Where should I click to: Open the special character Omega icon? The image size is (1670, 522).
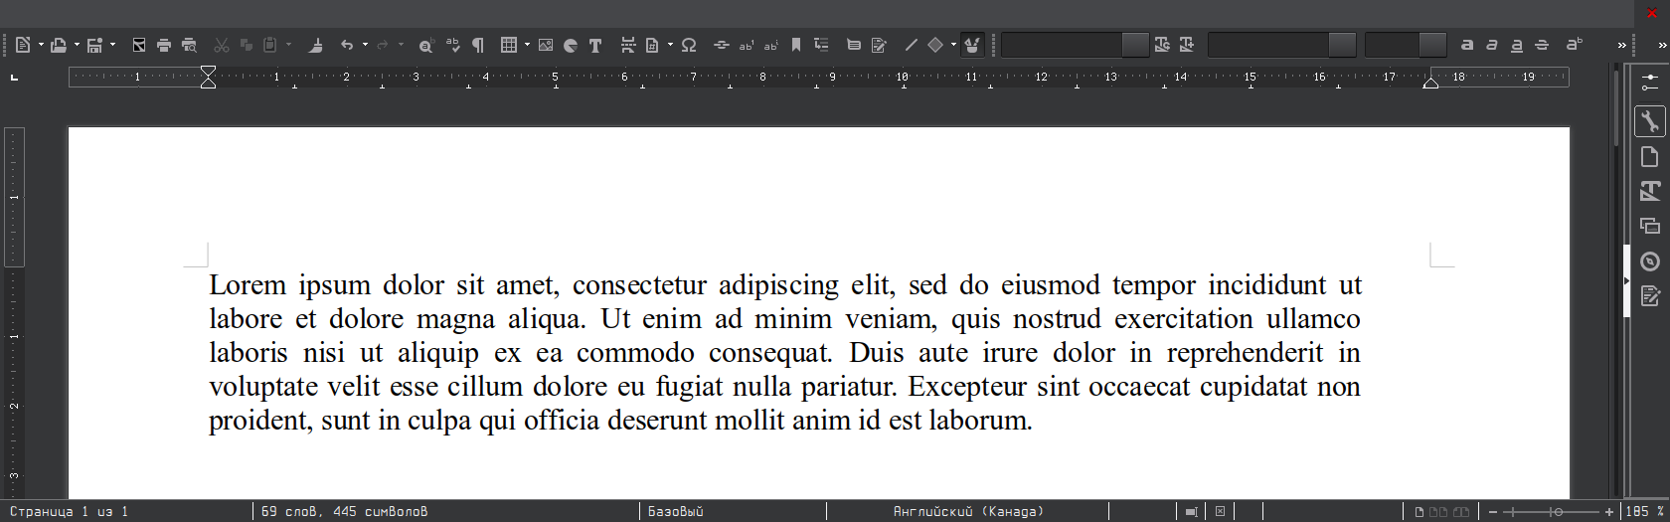[689, 45]
